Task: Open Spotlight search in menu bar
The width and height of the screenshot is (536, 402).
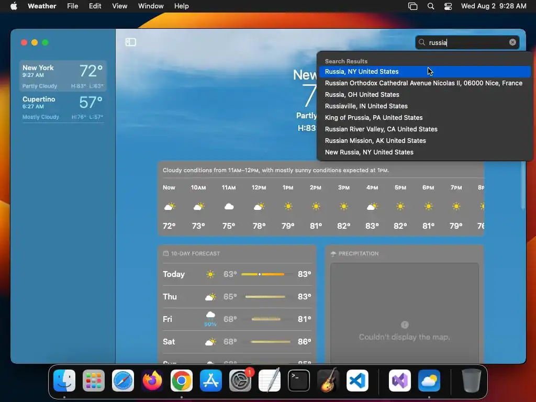Action: click(x=431, y=6)
